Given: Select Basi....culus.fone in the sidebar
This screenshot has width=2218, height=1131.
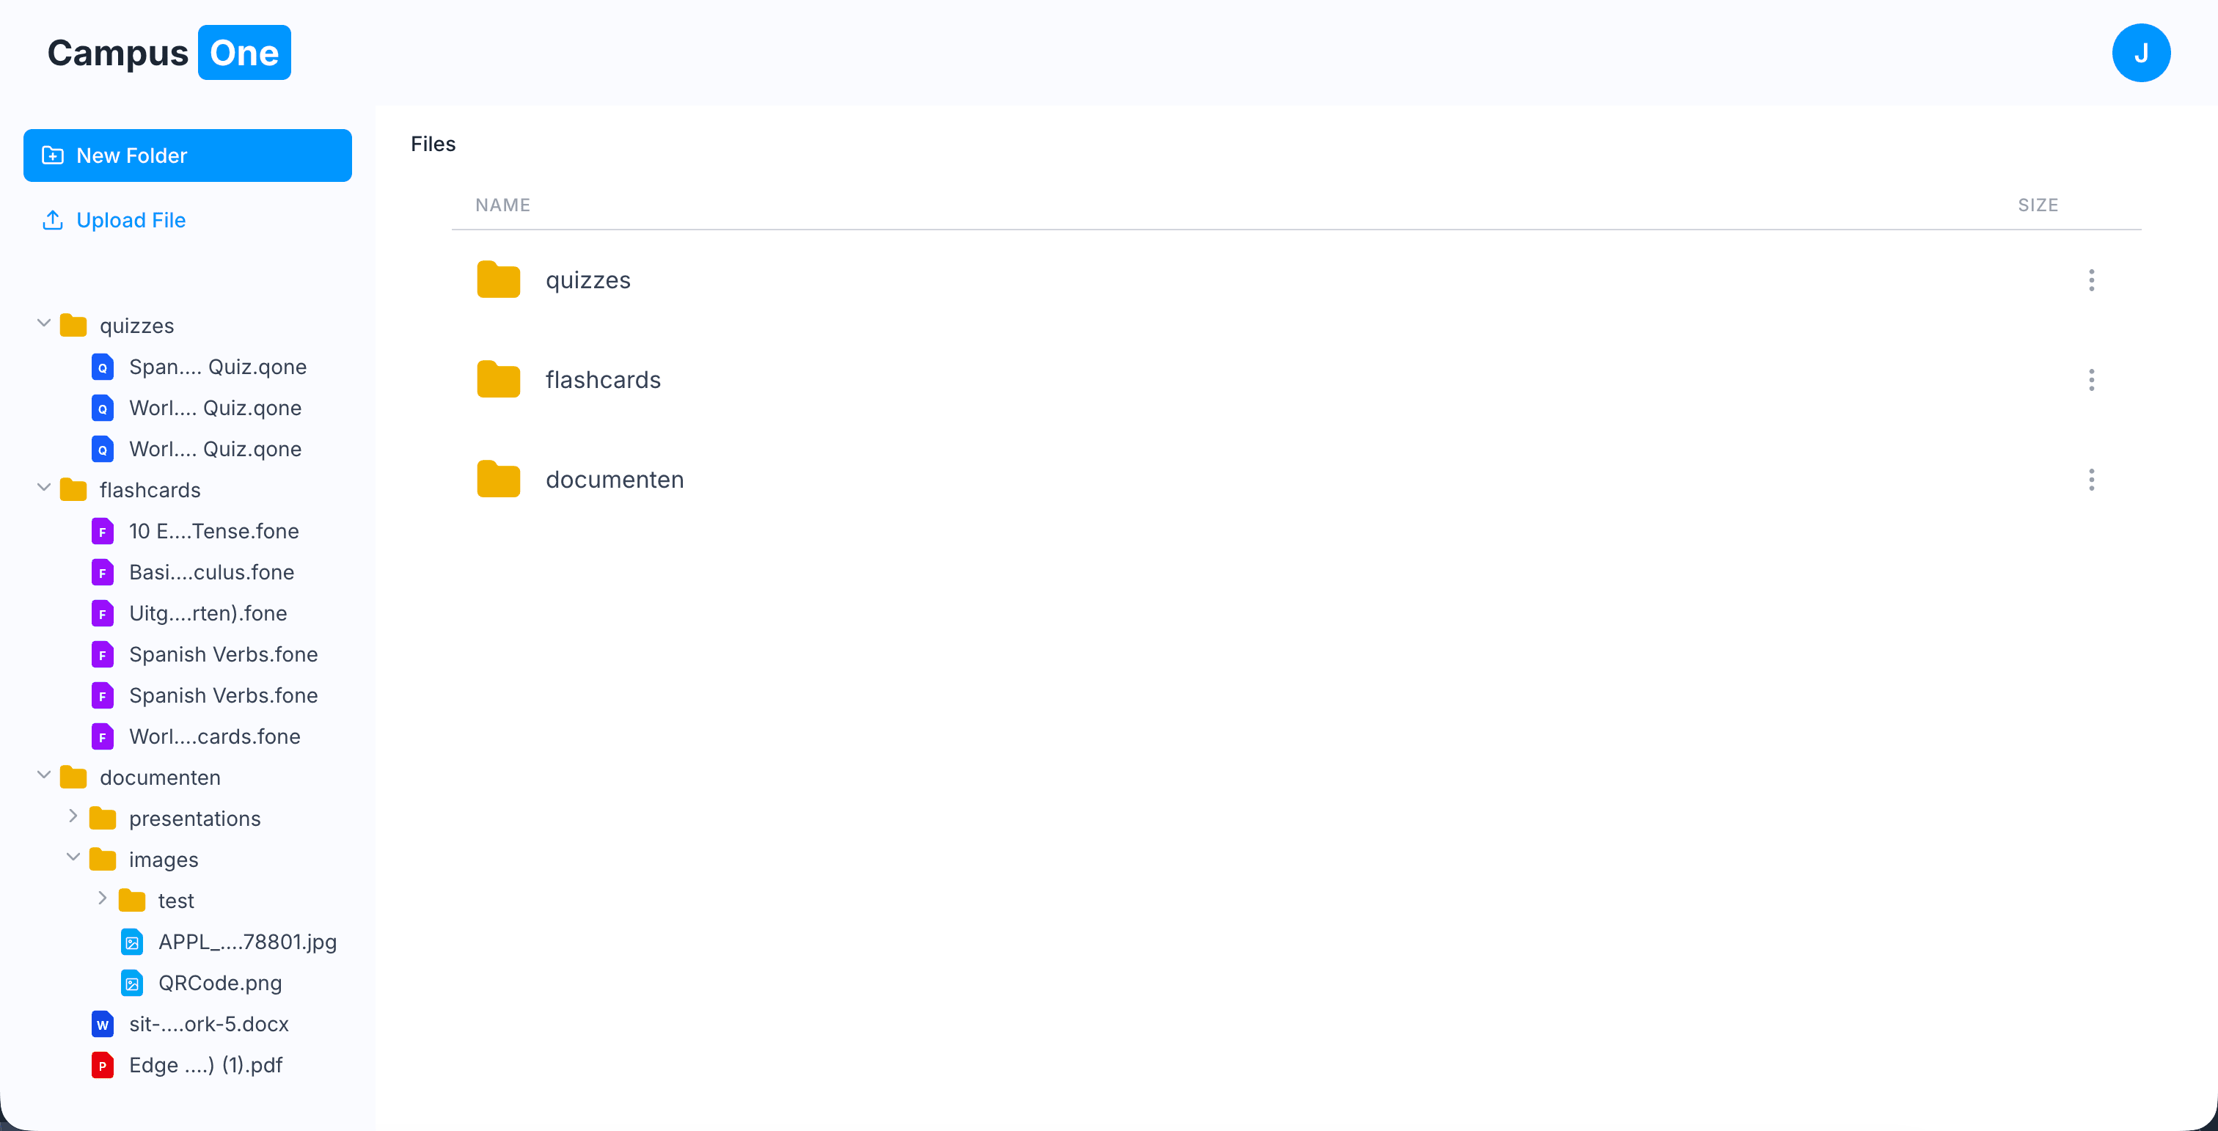Looking at the screenshot, I should pyautogui.click(x=211, y=572).
